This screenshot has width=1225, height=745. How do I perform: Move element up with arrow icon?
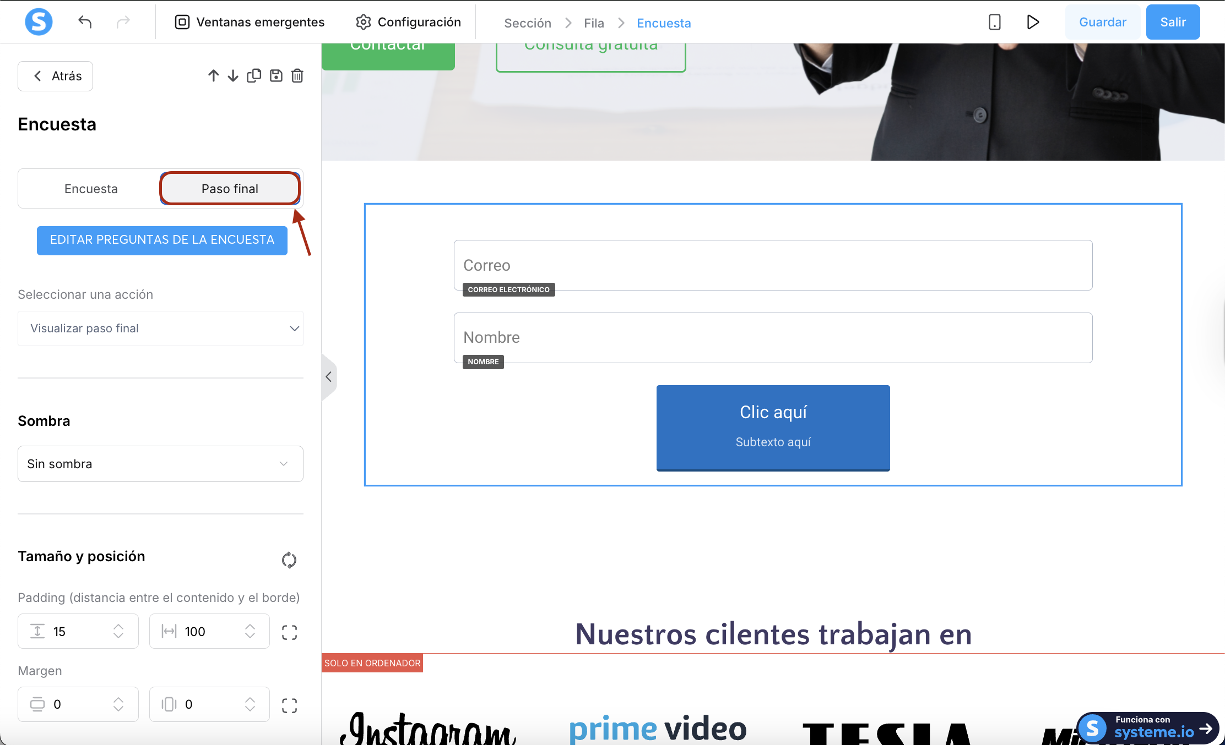click(x=213, y=76)
